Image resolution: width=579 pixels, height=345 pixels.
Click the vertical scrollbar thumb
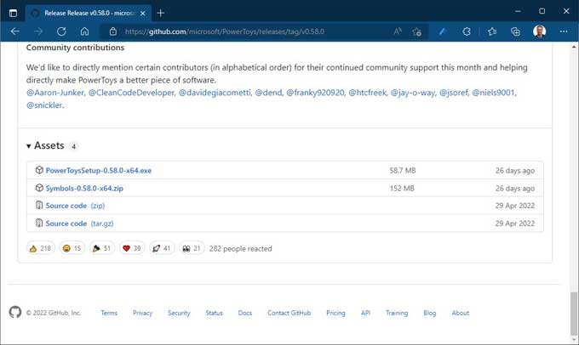click(x=573, y=313)
